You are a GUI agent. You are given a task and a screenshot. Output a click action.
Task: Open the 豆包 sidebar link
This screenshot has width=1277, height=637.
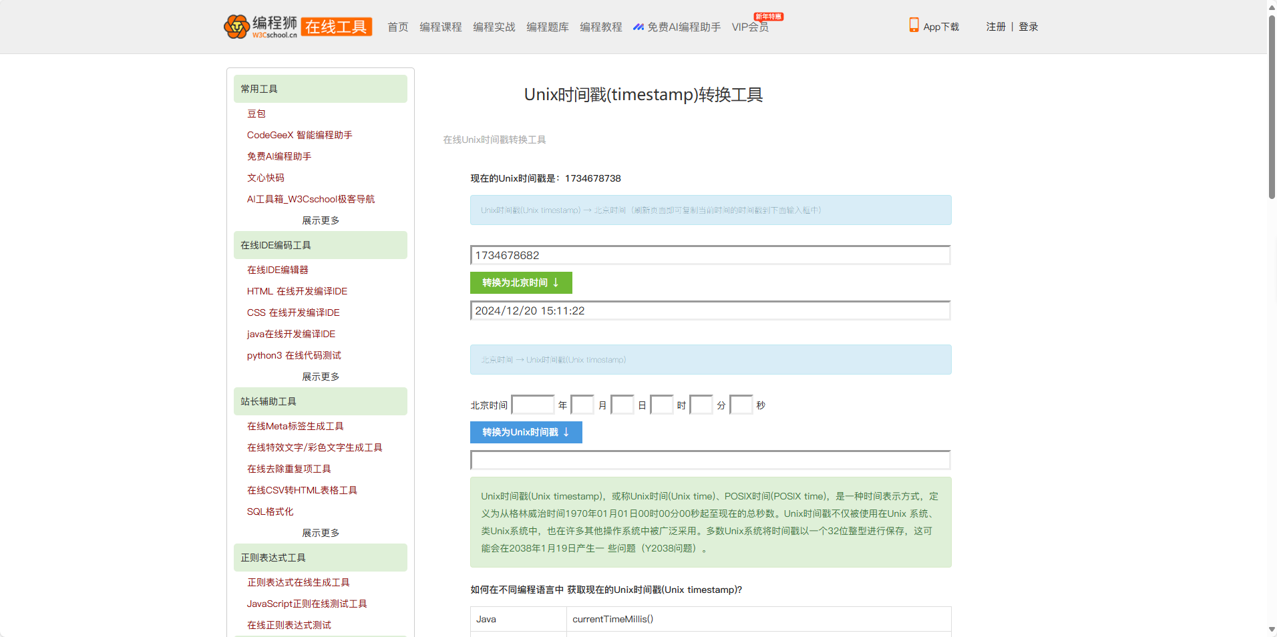click(256, 114)
